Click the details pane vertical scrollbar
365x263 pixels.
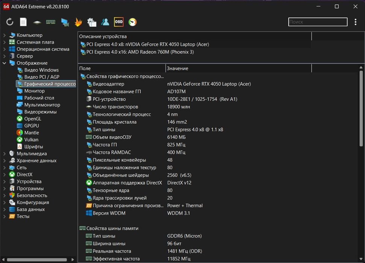pyautogui.click(x=361, y=109)
